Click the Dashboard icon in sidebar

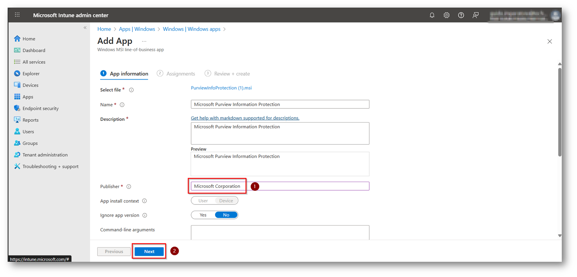pos(17,50)
